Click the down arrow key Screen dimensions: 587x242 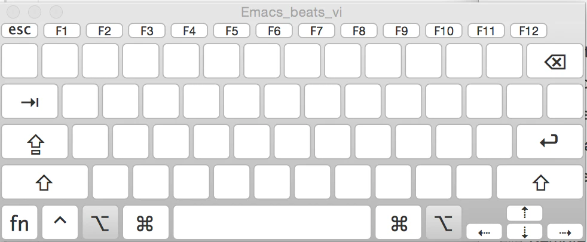tap(524, 232)
